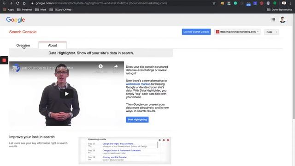
Task: Expand the boulderseomarketing.com property dropdown
Action: click(x=237, y=32)
